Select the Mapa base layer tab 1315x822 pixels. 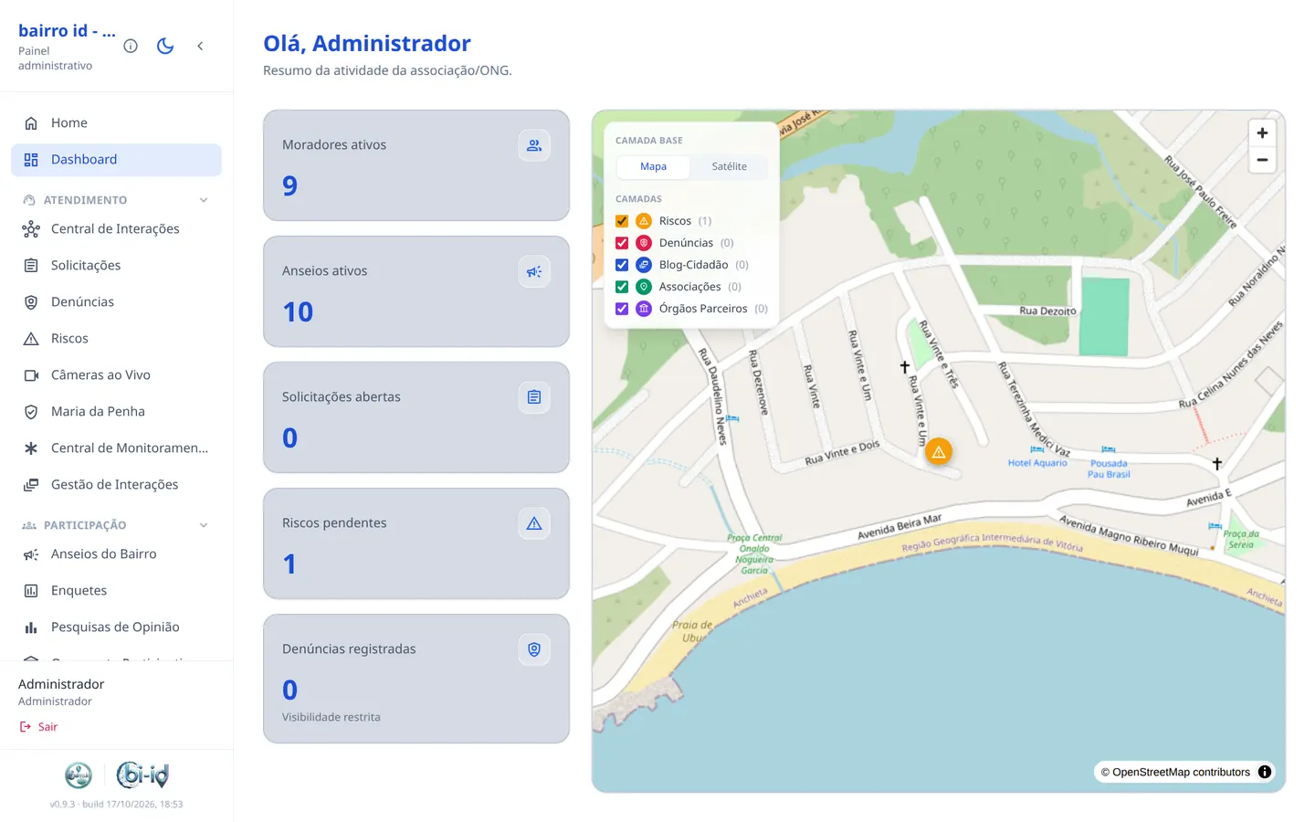pyautogui.click(x=653, y=166)
